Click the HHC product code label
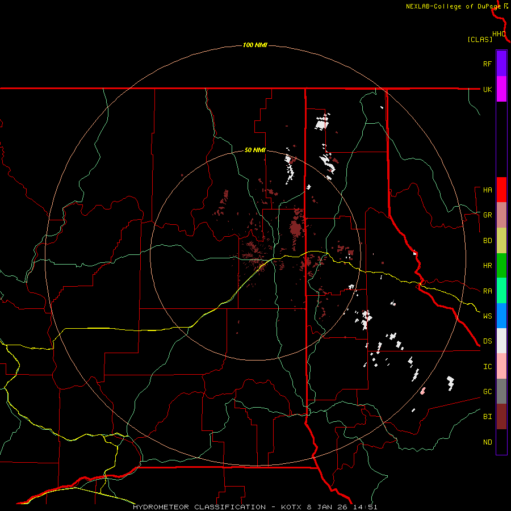This screenshot has height=511, width=511. point(499,34)
